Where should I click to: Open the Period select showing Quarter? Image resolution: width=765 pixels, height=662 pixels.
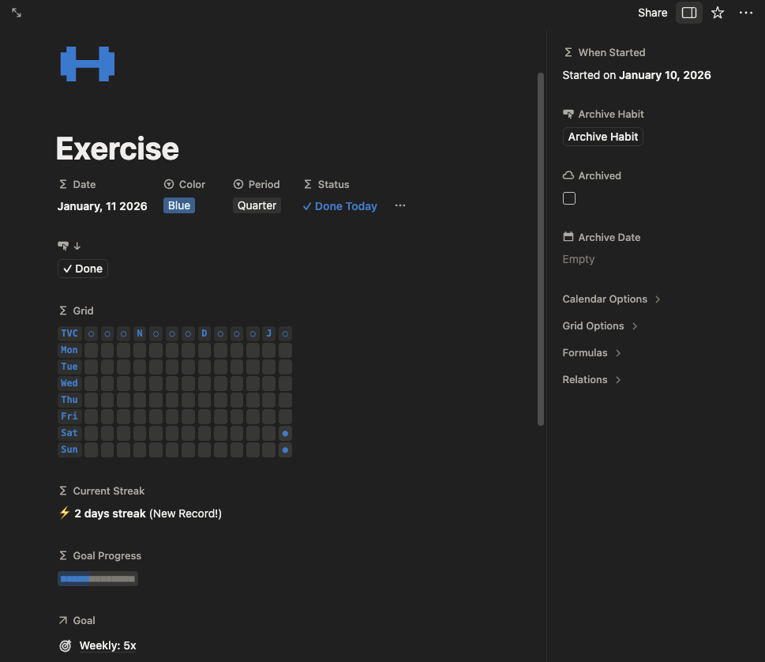click(x=257, y=205)
